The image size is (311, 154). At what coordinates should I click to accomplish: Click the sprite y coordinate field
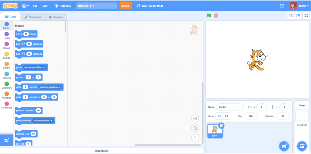[x=284, y=107]
